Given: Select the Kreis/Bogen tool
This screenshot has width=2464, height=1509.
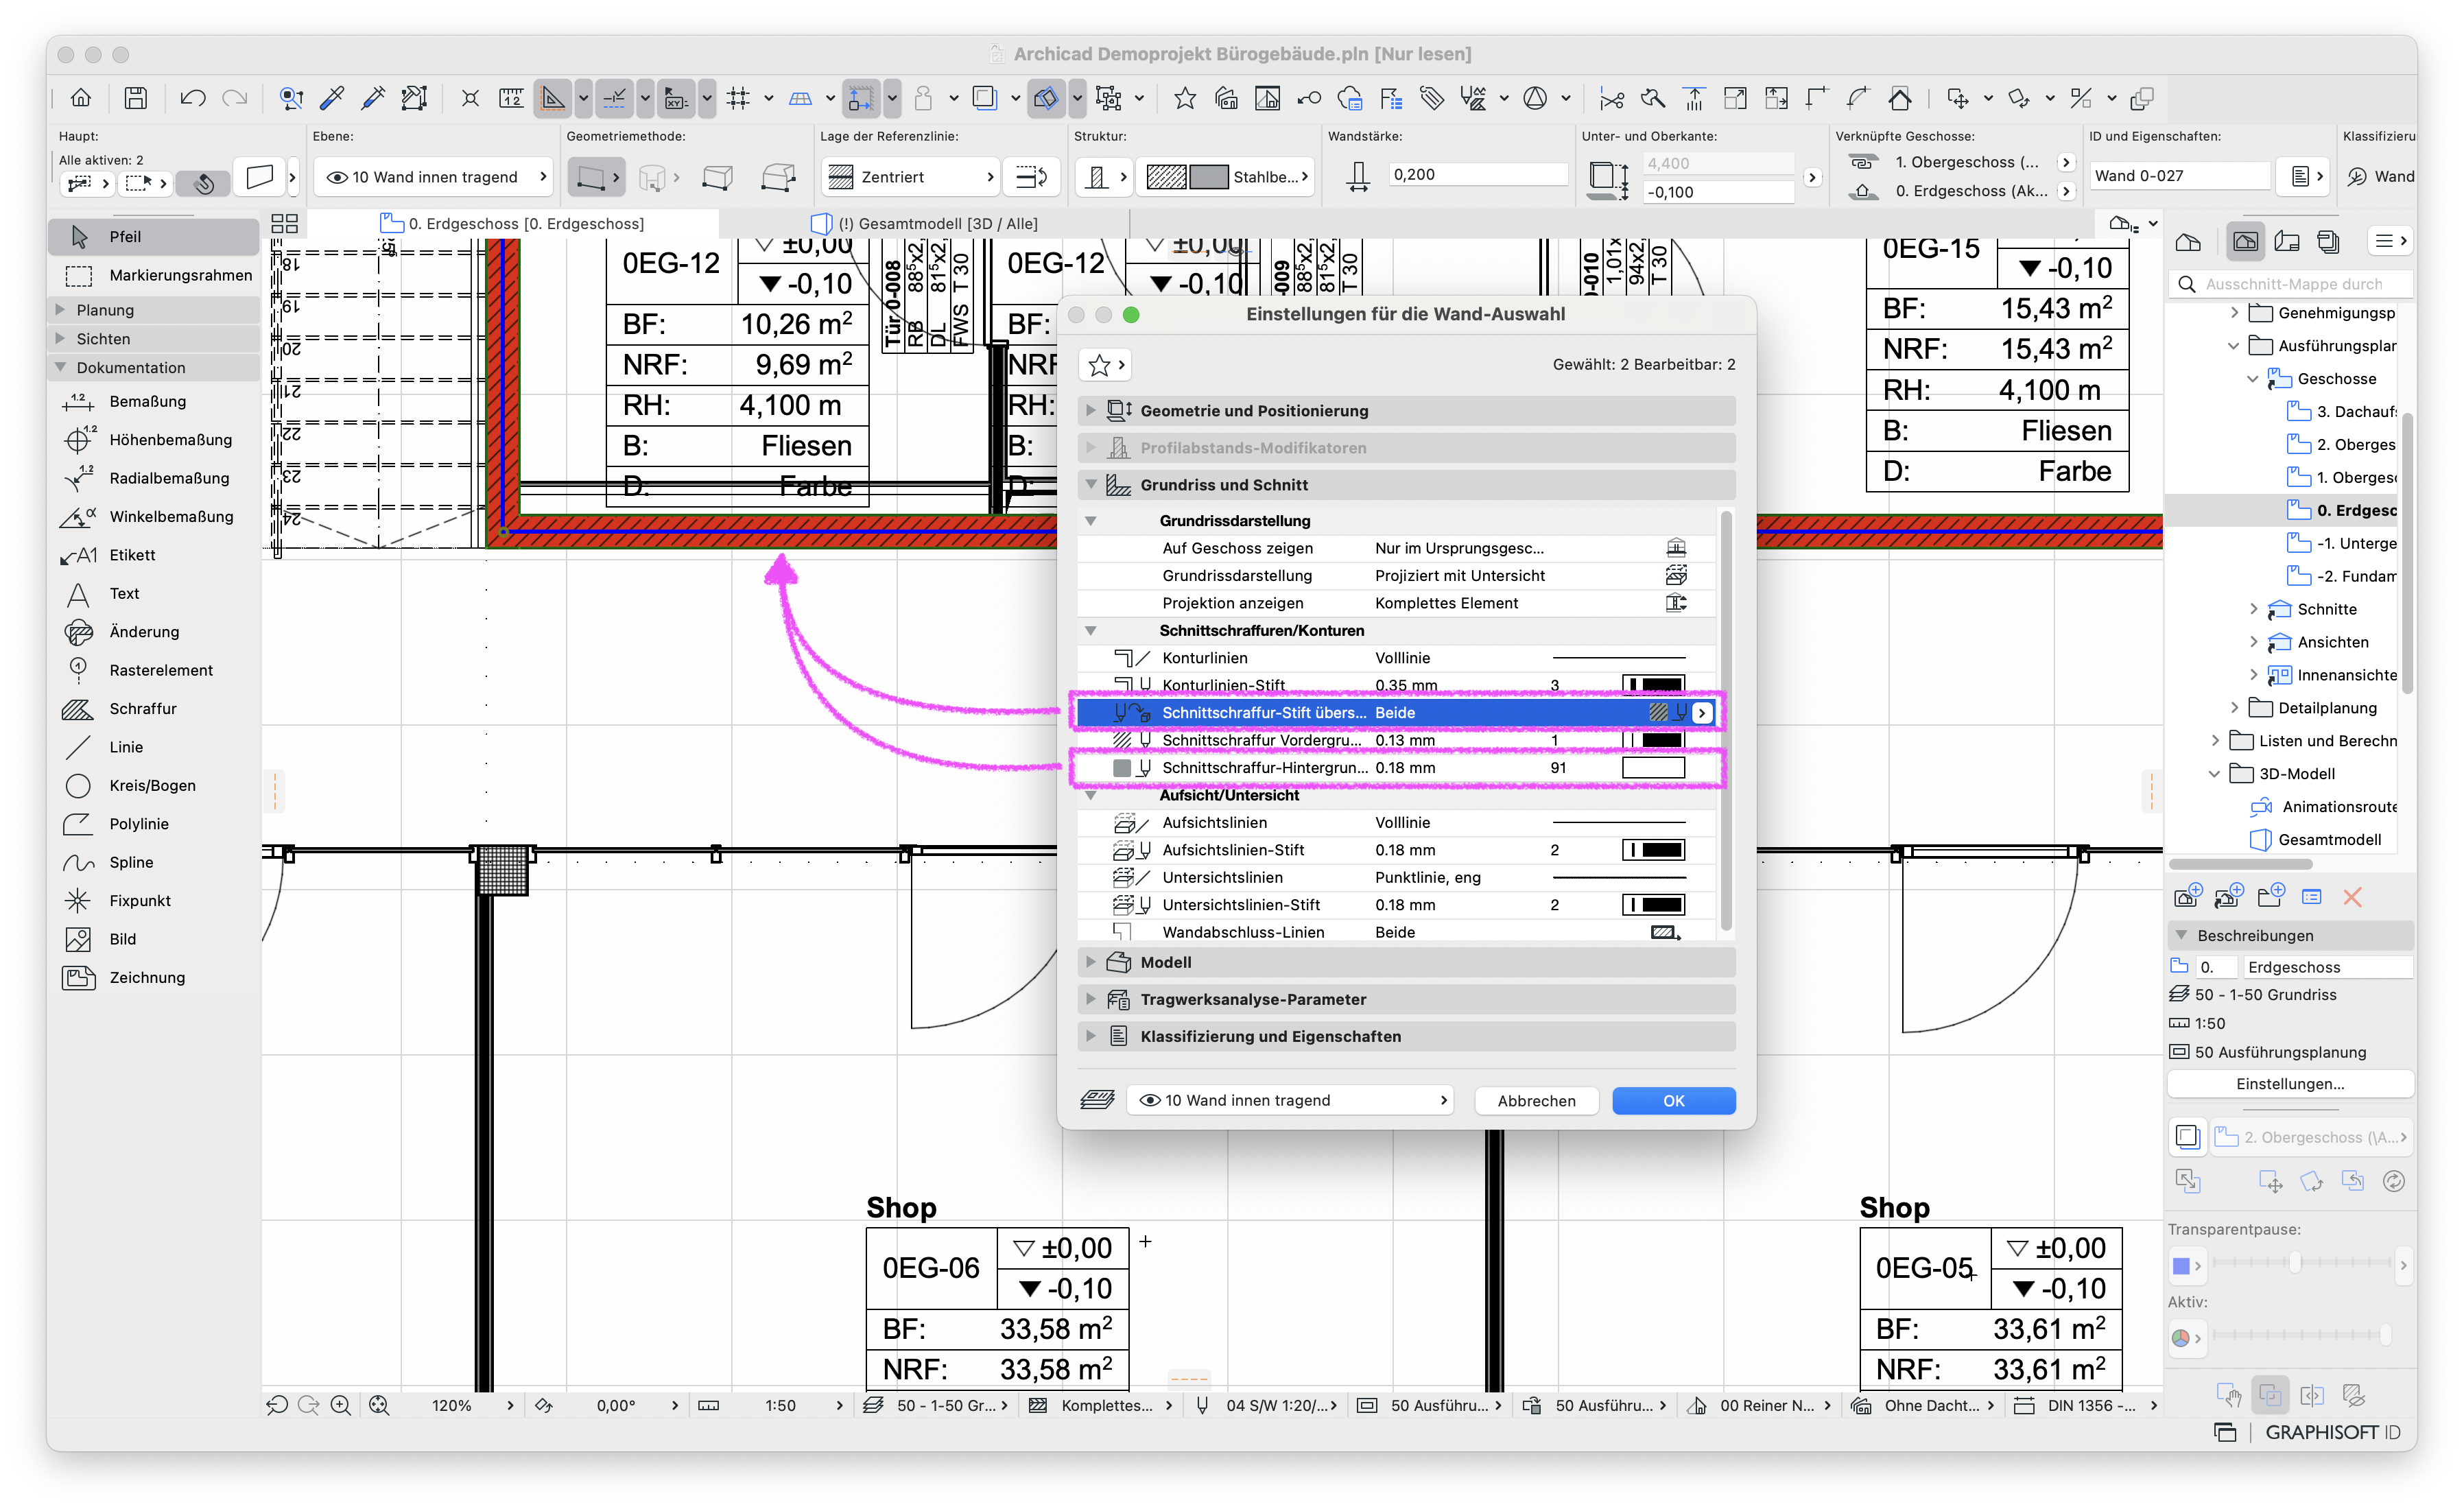Looking at the screenshot, I should tap(155, 786).
